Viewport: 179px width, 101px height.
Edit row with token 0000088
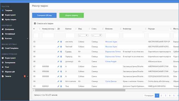(58, 72)
